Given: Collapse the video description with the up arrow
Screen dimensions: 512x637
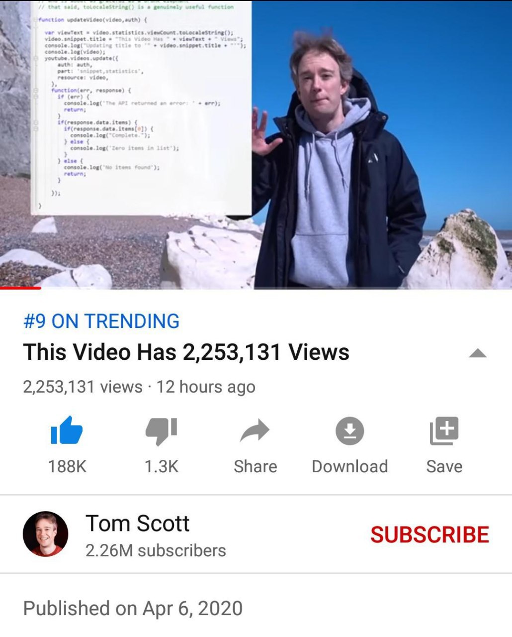Looking at the screenshot, I should click(x=478, y=353).
